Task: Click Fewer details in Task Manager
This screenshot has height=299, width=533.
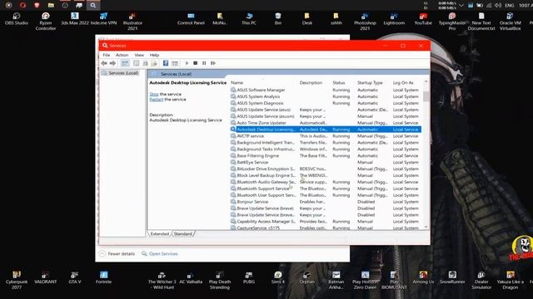Action: [x=117, y=253]
